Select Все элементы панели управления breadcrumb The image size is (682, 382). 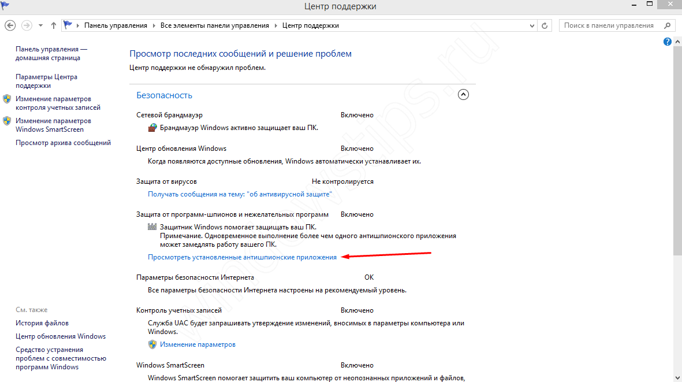(215, 25)
